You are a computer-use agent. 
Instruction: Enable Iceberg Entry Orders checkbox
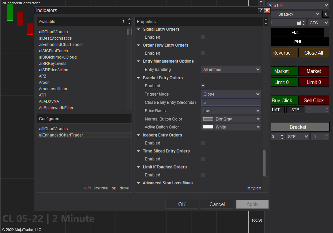point(203,143)
